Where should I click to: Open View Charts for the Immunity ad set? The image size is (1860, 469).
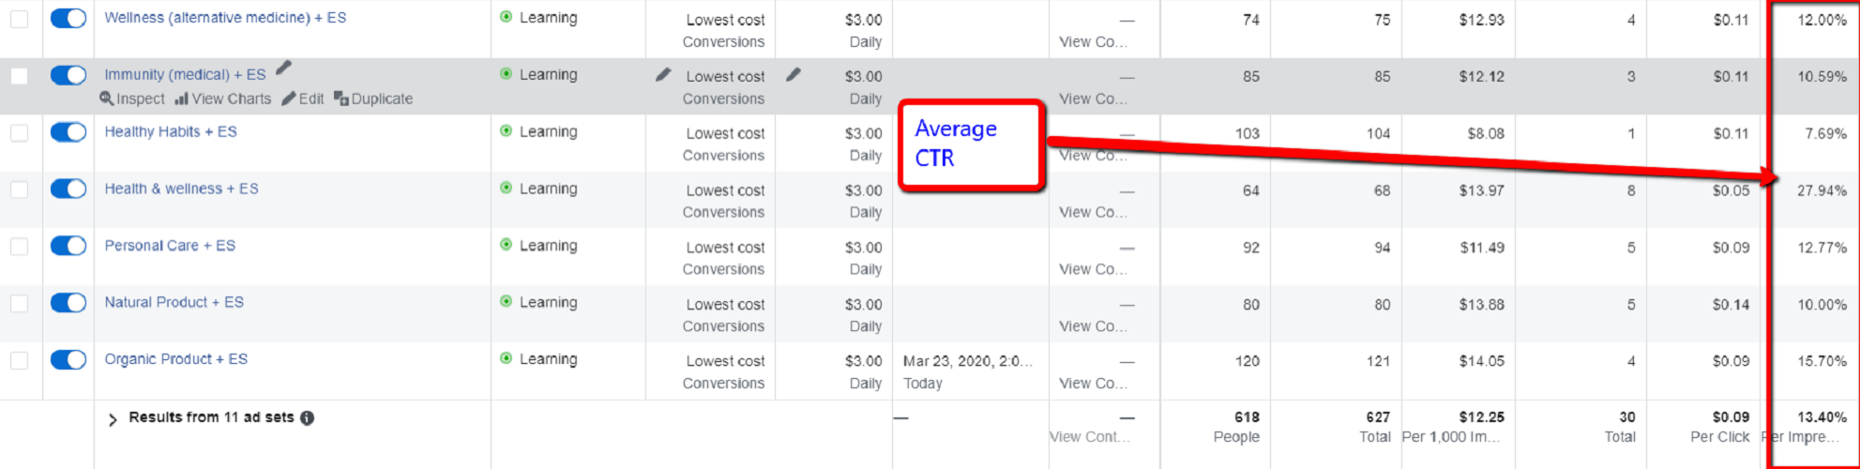(x=222, y=98)
